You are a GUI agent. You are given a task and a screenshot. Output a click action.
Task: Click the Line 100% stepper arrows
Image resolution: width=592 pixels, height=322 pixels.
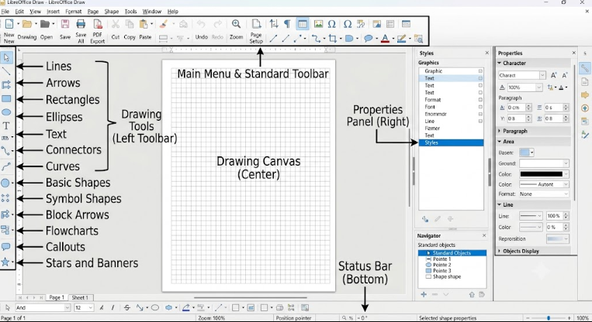[566, 216]
